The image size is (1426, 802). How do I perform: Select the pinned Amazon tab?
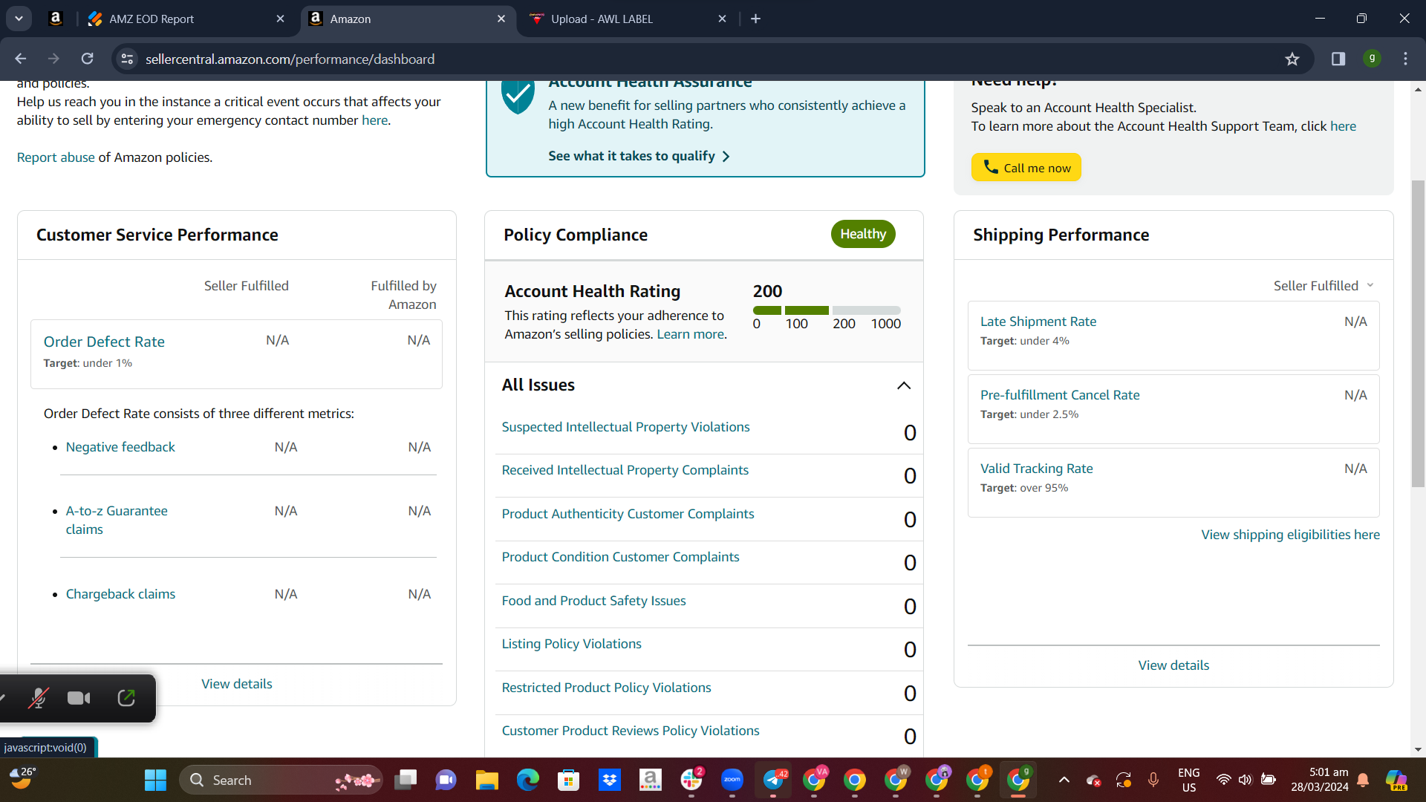(x=56, y=19)
